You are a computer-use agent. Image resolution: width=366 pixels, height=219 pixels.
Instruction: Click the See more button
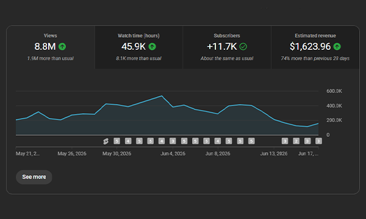34,177
